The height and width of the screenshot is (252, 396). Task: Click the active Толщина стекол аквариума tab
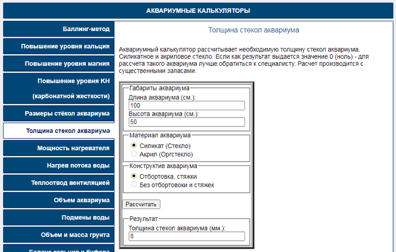(x=58, y=131)
